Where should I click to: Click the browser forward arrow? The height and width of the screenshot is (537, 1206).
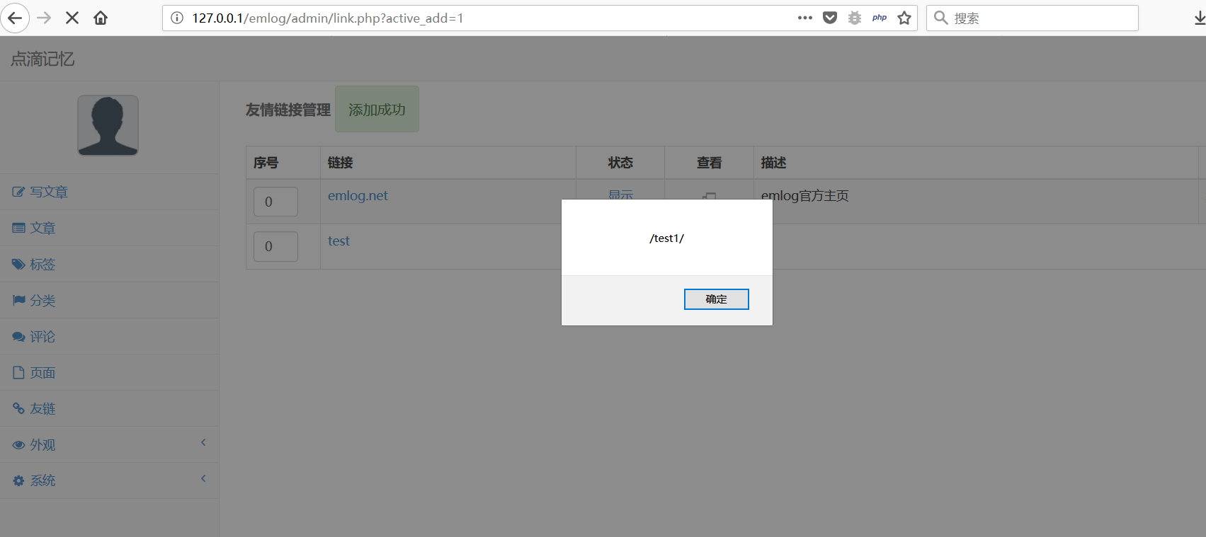pyautogui.click(x=44, y=18)
